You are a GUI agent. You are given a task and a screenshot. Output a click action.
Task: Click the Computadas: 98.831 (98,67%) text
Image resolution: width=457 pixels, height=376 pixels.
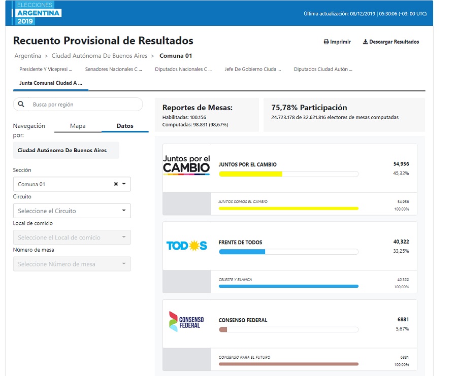(x=195, y=125)
